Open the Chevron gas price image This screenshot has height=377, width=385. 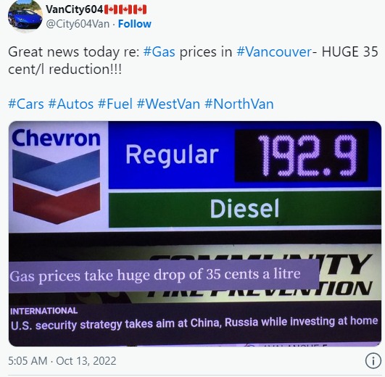[195, 233]
